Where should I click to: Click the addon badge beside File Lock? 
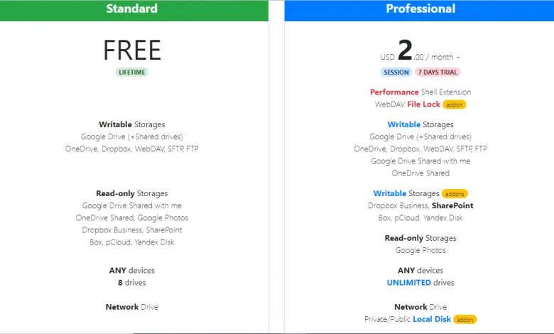pyautogui.click(x=454, y=104)
